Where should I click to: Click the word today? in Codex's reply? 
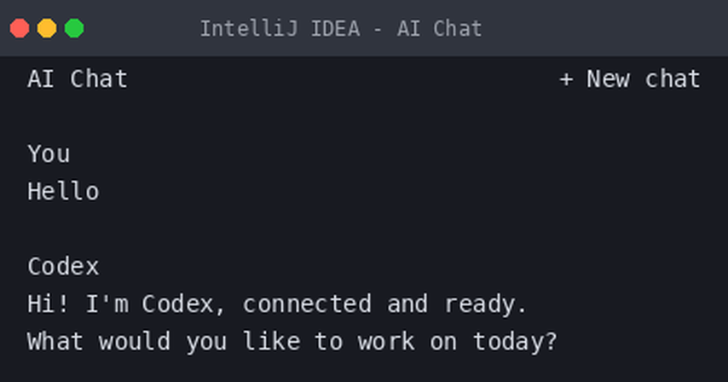[x=515, y=343]
